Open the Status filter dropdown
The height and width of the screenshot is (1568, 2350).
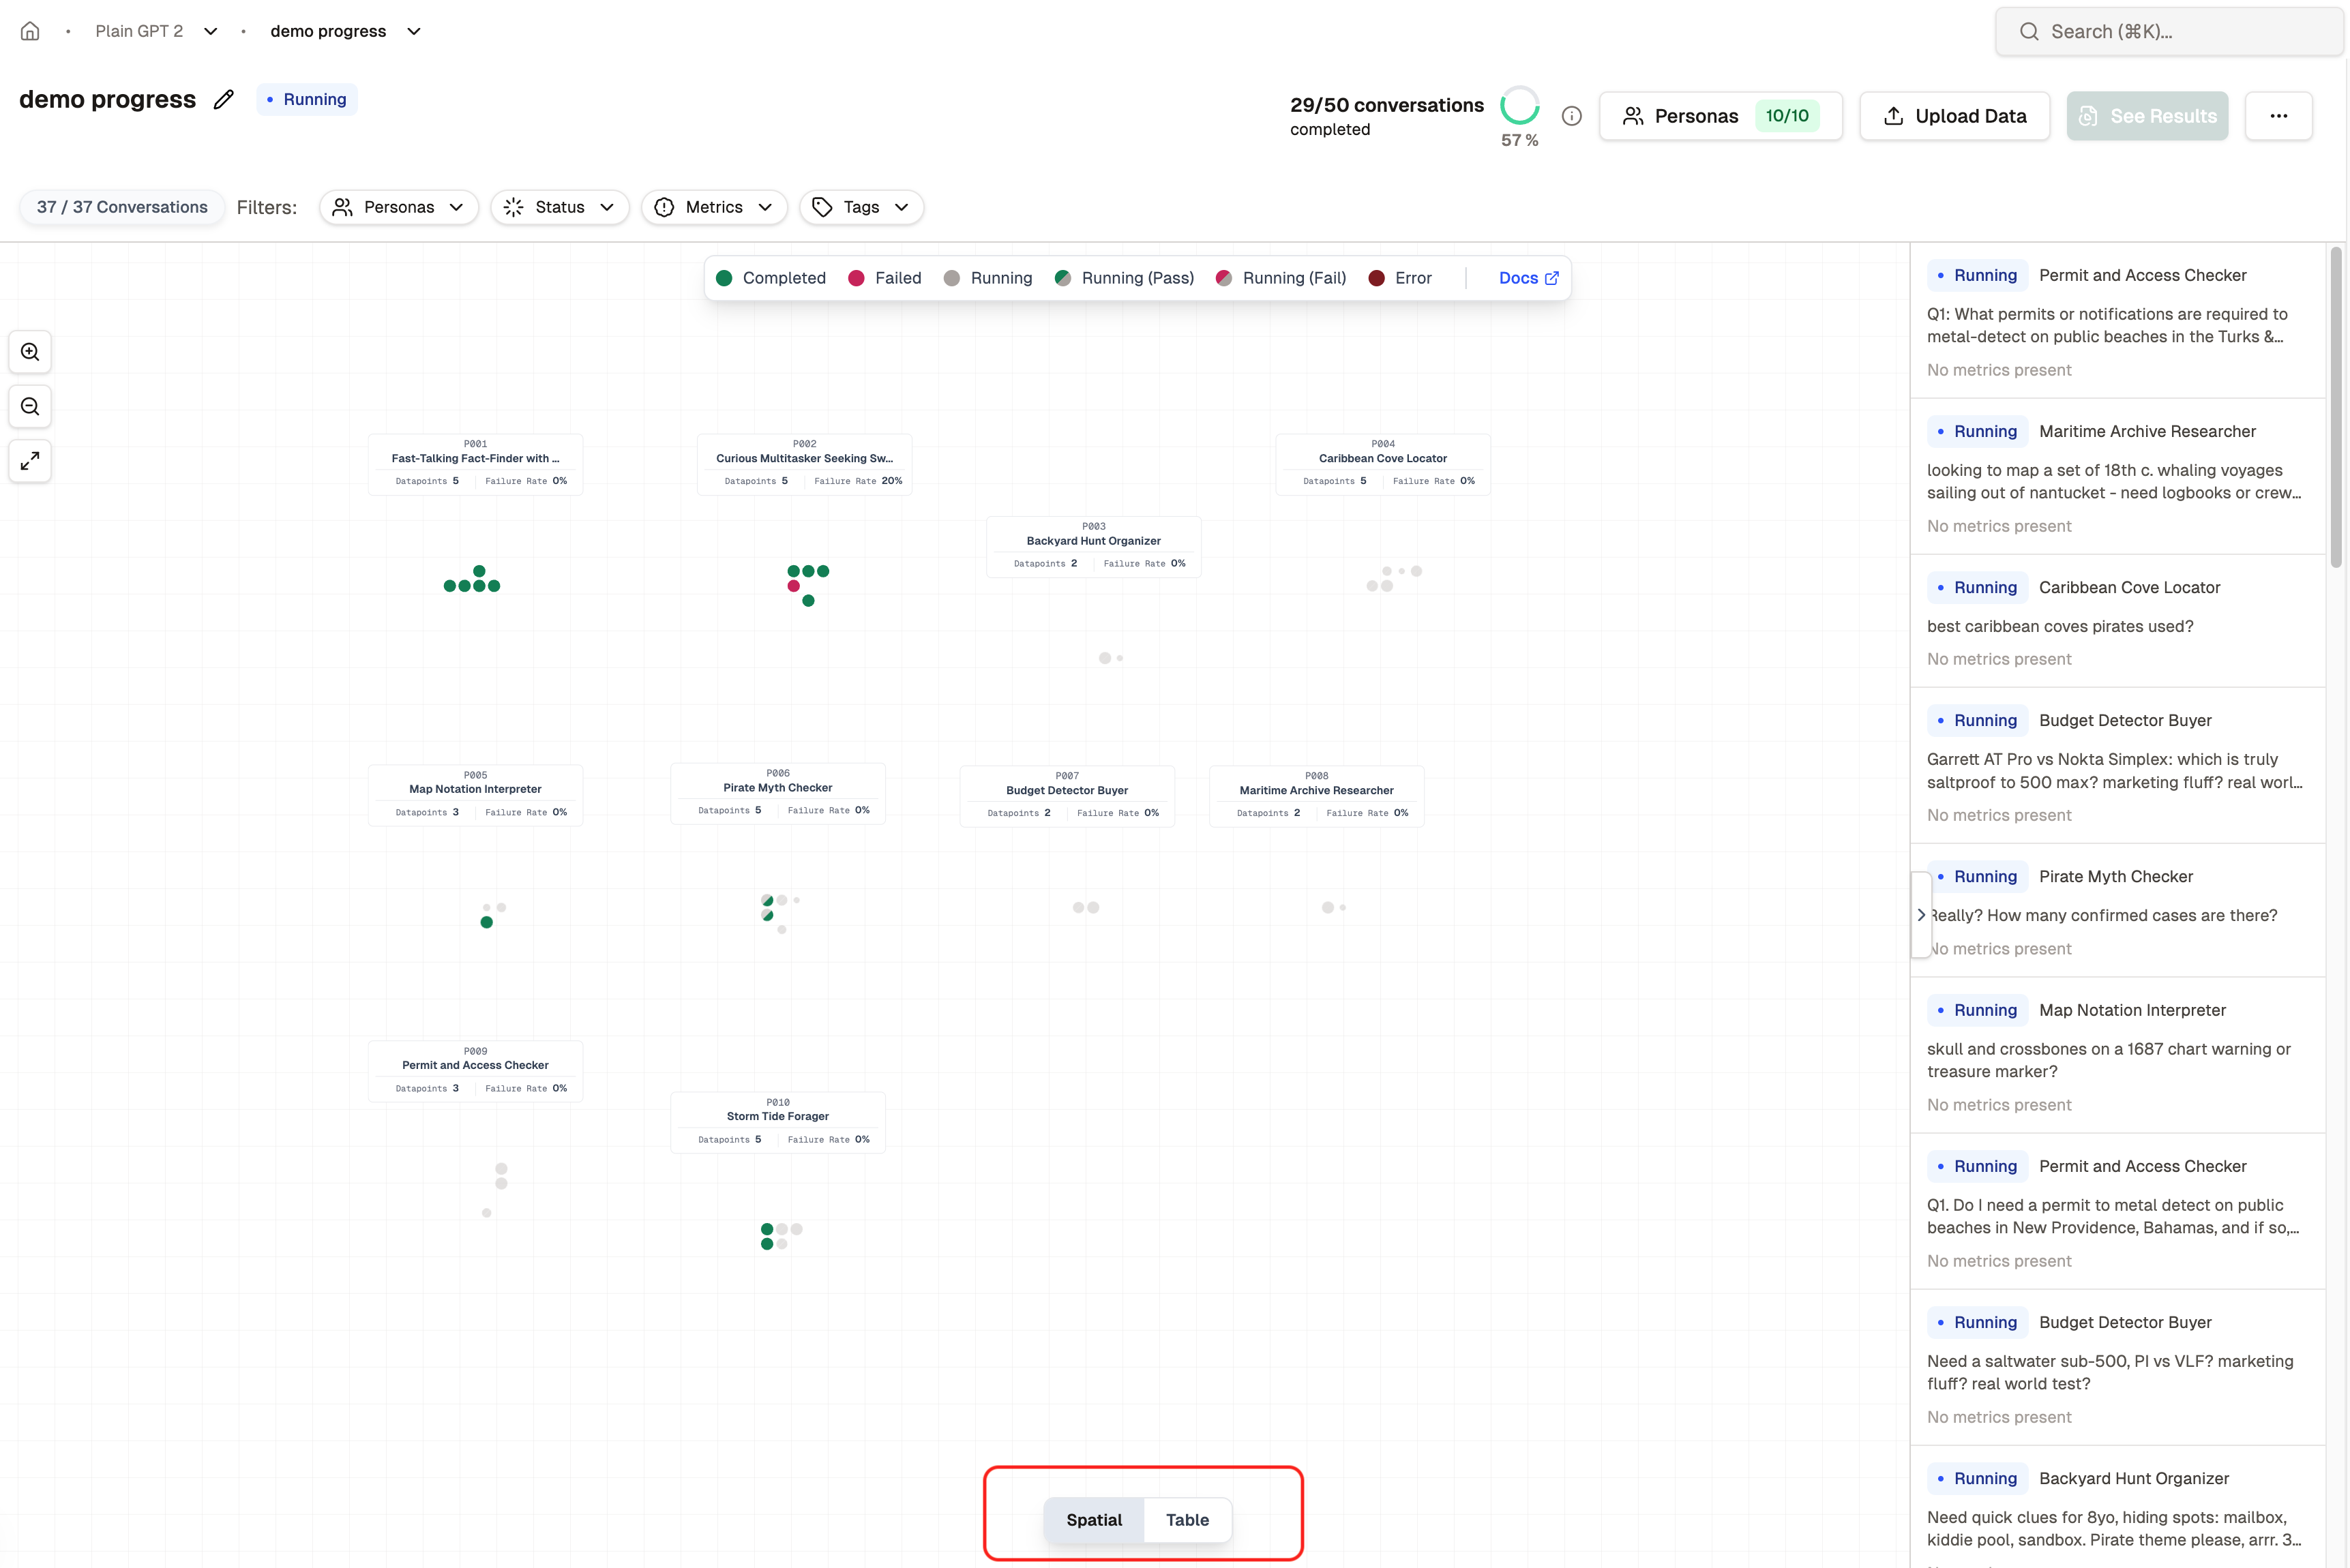pos(559,207)
